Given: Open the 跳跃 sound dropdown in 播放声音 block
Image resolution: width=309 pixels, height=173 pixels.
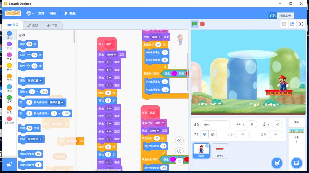Looking at the screenshot, I should click(159, 123).
